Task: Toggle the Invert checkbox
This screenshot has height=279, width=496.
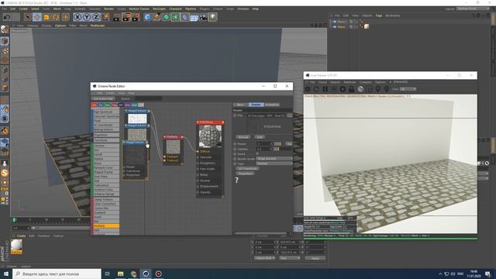Action: (x=257, y=153)
